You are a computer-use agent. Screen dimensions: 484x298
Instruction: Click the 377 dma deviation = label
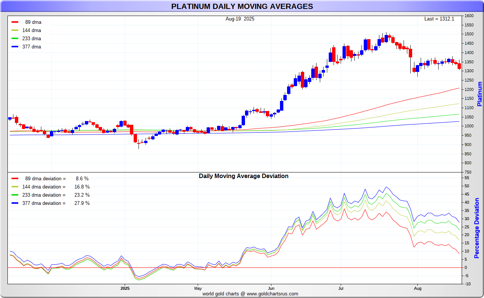click(x=44, y=203)
